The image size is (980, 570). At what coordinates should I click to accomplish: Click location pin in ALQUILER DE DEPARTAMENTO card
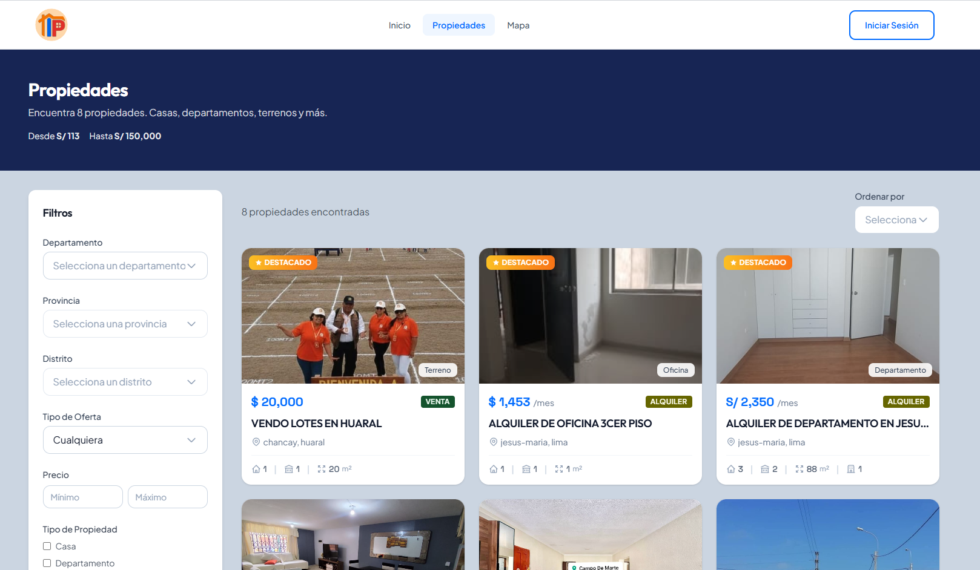731,442
